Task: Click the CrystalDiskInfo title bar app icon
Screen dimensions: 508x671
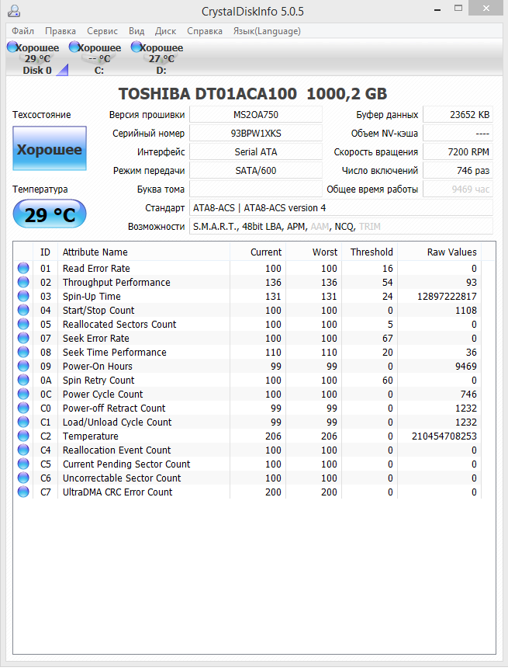Action: pyautogui.click(x=14, y=11)
